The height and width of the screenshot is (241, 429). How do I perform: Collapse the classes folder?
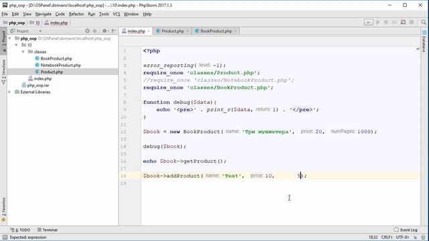(23, 52)
